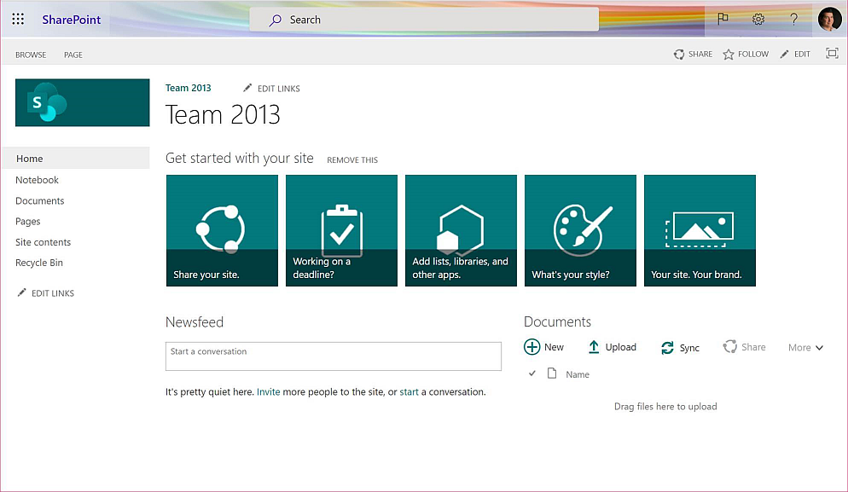The width and height of the screenshot is (848, 492).
Task: Click the document type column icon
Action: tap(552, 373)
